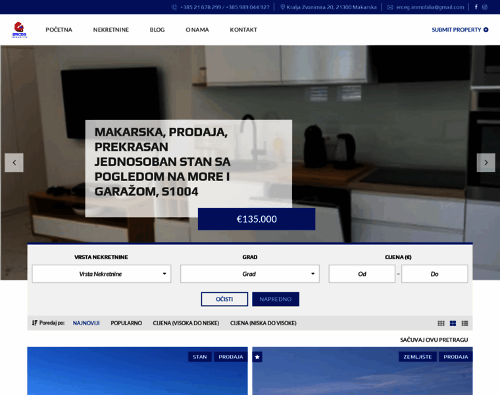This screenshot has width=500, height=395.
Task: Click the Erceg Immobilia logo
Action: coord(20,30)
